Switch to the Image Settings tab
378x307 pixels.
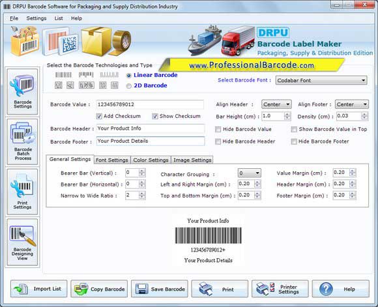[192, 160]
